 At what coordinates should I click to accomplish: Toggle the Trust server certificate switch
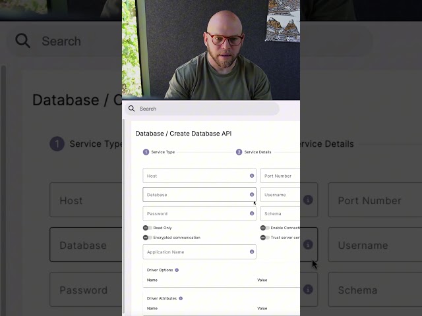(265, 238)
